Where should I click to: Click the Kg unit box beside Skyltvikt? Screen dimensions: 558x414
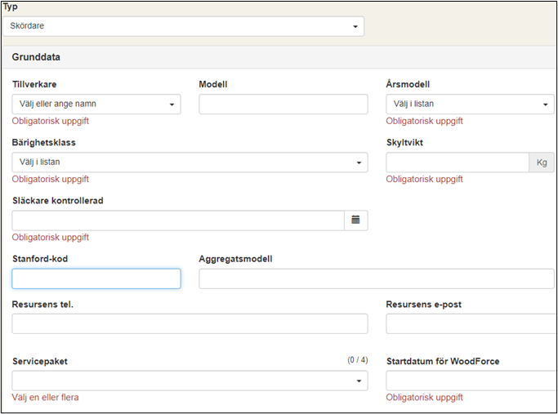click(x=540, y=162)
